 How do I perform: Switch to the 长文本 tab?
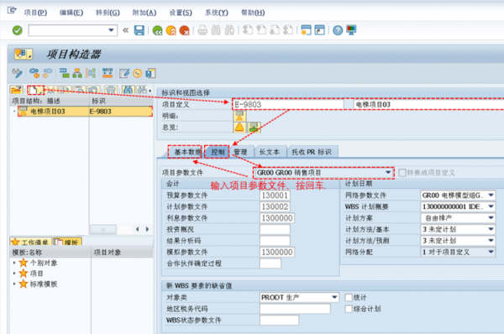point(270,152)
